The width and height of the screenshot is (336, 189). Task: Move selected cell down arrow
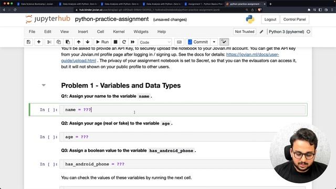(x=88, y=42)
